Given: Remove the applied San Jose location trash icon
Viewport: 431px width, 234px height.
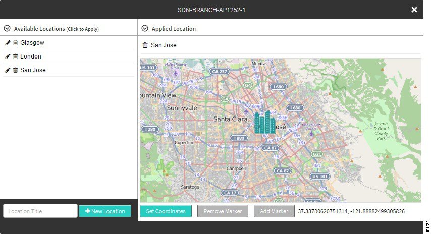Looking at the screenshot, I should click(145, 45).
